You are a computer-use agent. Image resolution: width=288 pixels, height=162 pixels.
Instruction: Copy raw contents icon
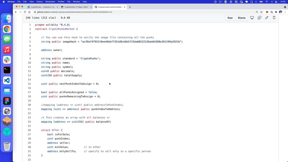(x=259, y=18)
